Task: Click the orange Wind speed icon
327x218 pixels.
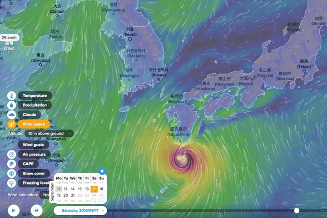Action: click(11, 124)
